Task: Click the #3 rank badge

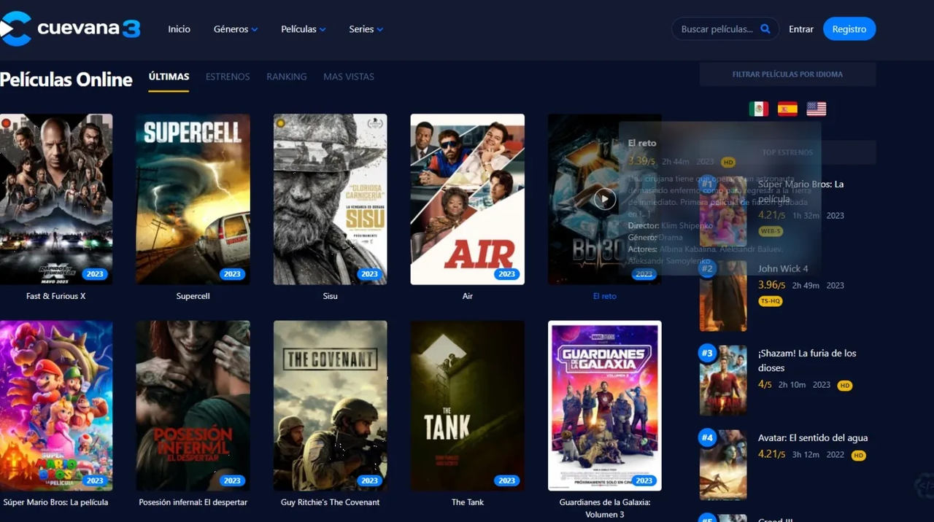Action: pyautogui.click(x=706, y=354)
